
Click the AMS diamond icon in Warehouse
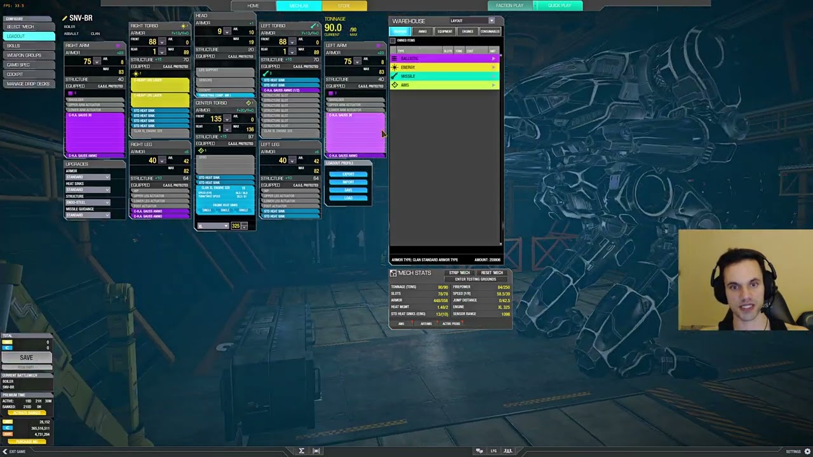(x=395, y=85)
